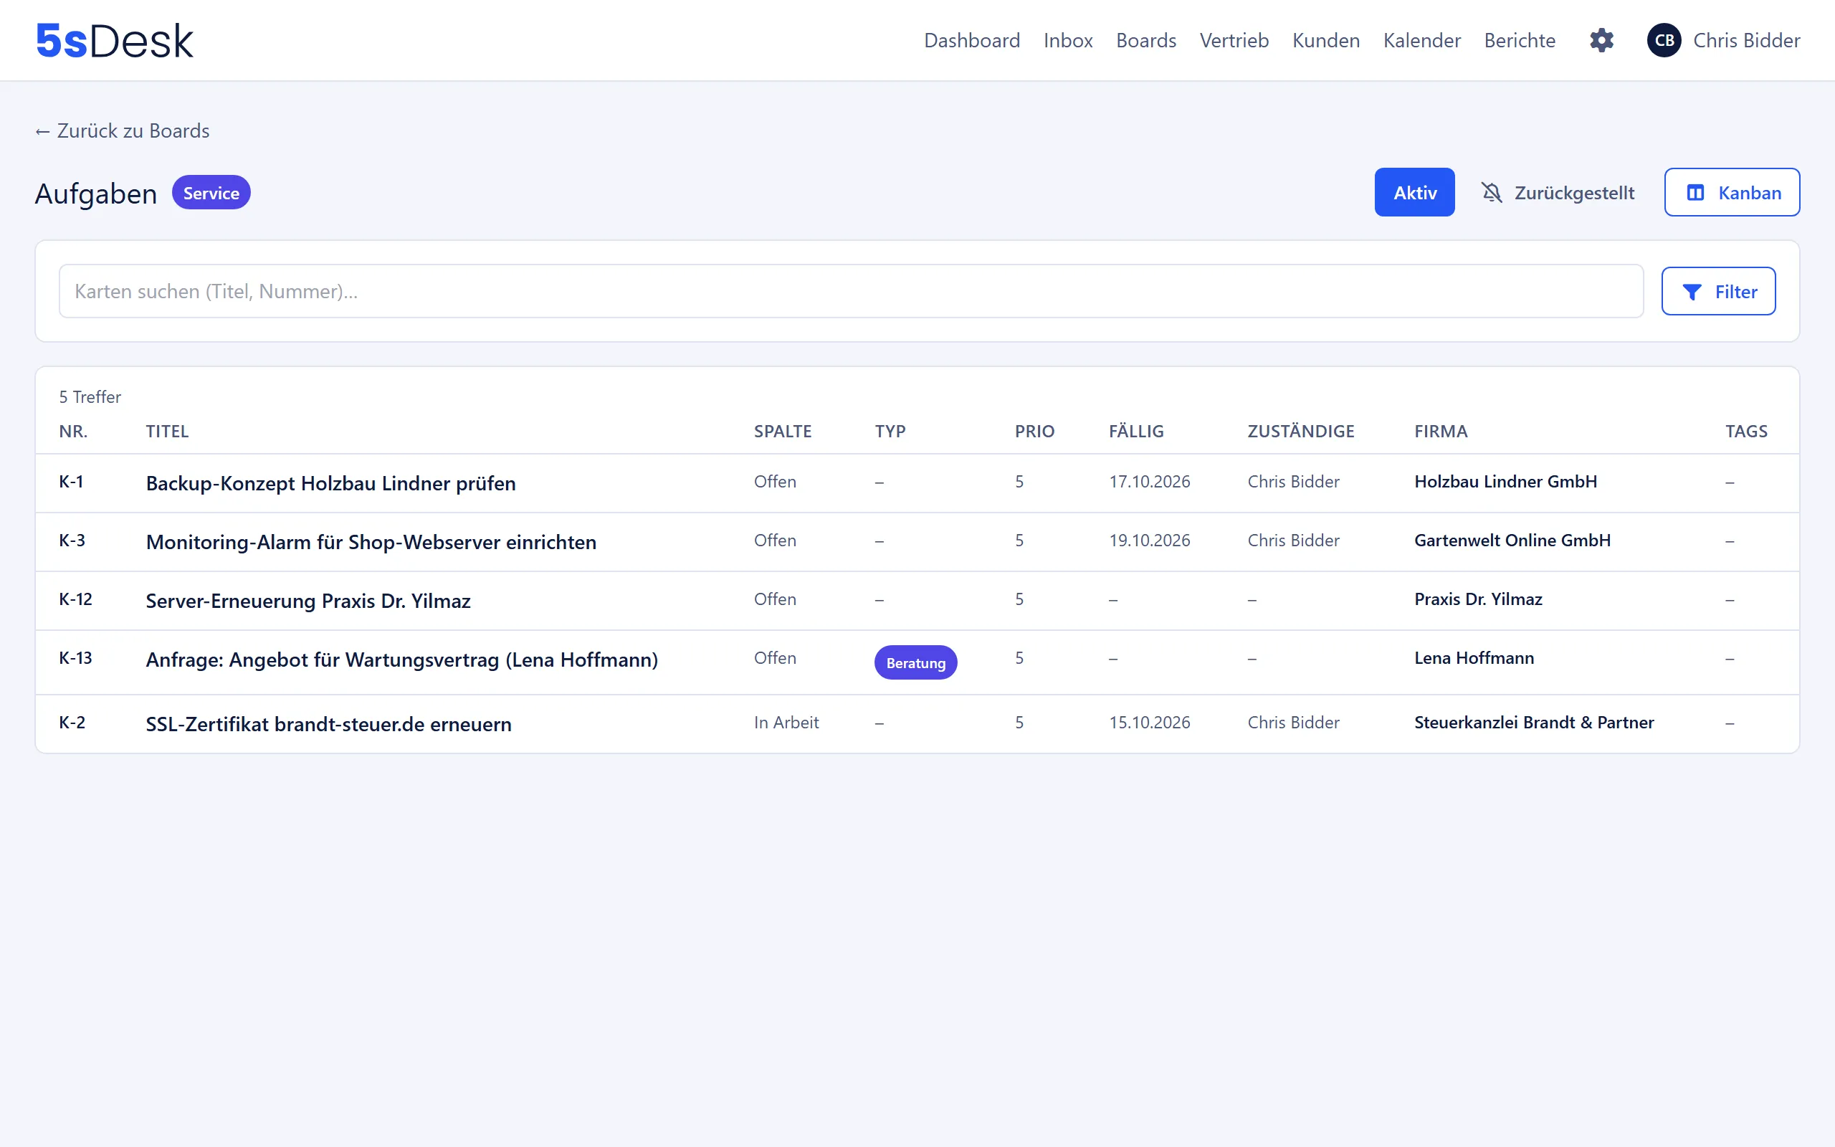Click the PRIO column header

click(1034, 431)
